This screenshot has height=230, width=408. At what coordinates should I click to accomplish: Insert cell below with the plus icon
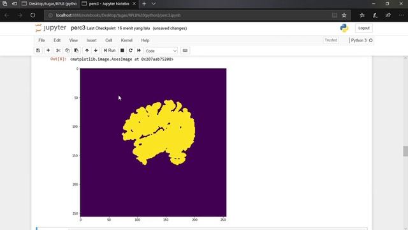click(x=48, y=50)
